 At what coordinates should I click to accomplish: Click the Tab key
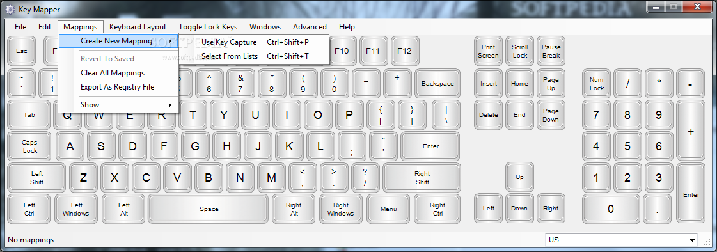[29, 115]
